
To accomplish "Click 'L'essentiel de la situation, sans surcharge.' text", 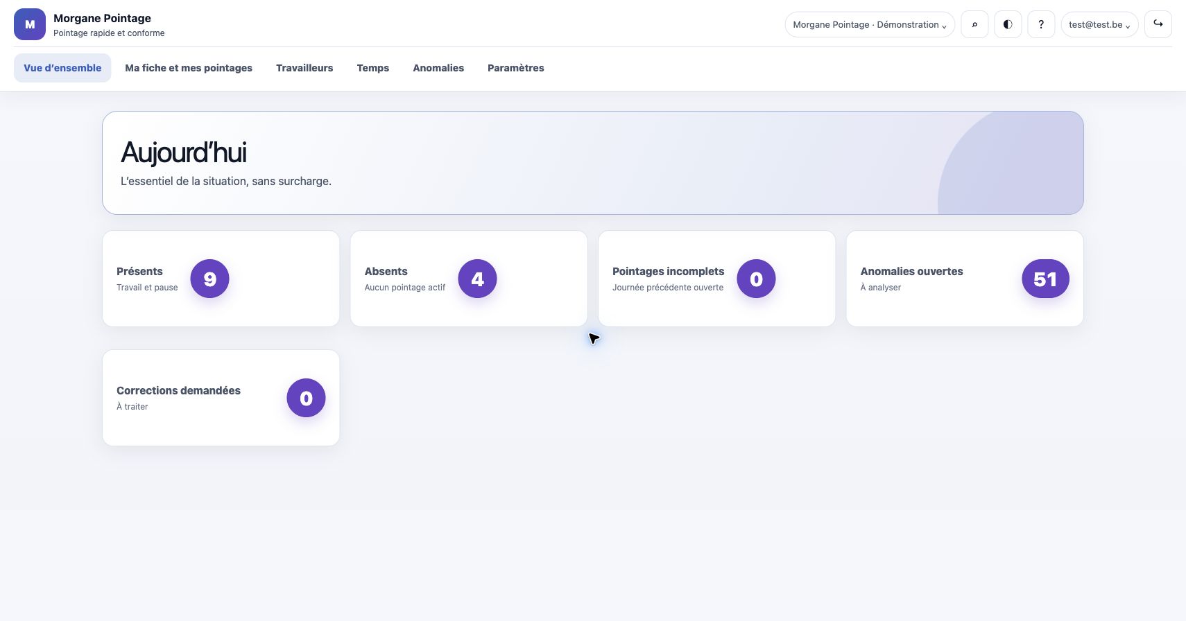I will [226, 182].
